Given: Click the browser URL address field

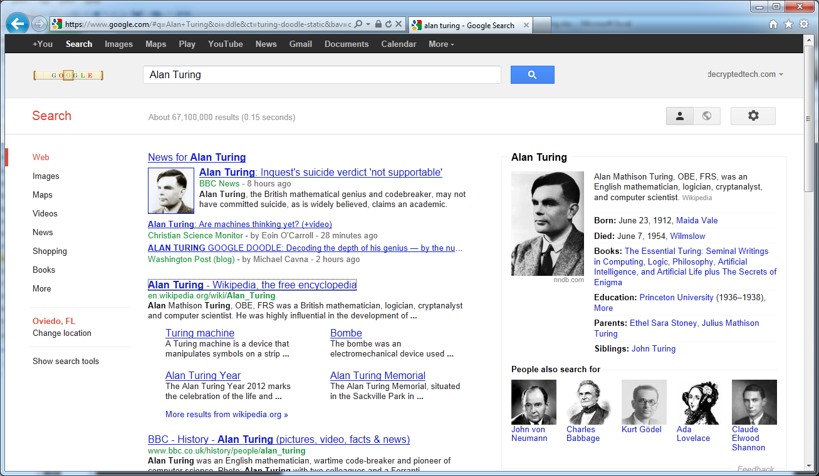Looking at the screenshot, I should (x=207, y=24).
